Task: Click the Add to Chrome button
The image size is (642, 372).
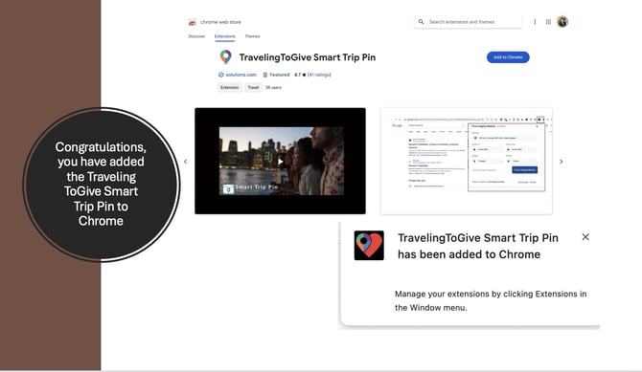Action: [x=508, y=57]
